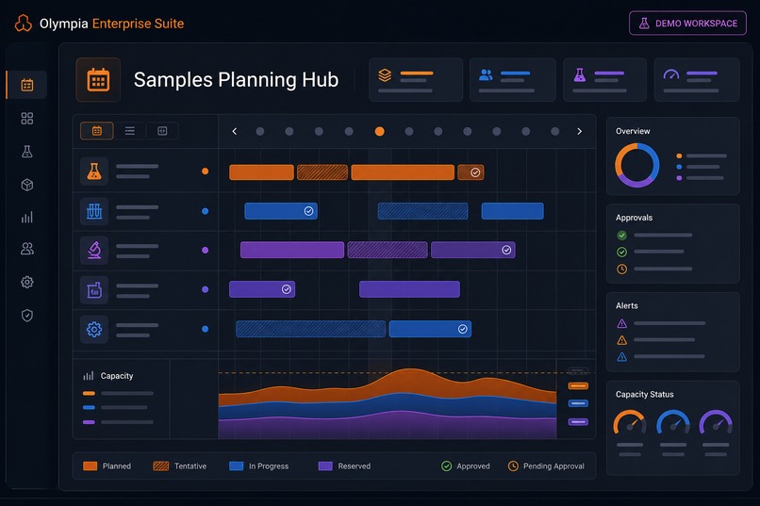Select the purple lab container row icon
760x506 pixels.
(x=94, y=289)
